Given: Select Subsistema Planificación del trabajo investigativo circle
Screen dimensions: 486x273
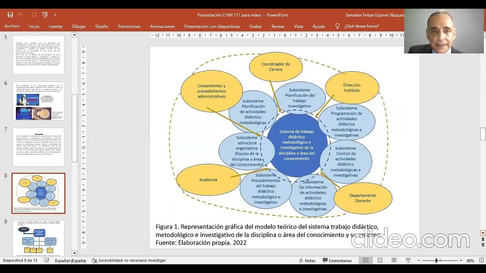Looking at the screenshot, I should (x=300, y=98).
